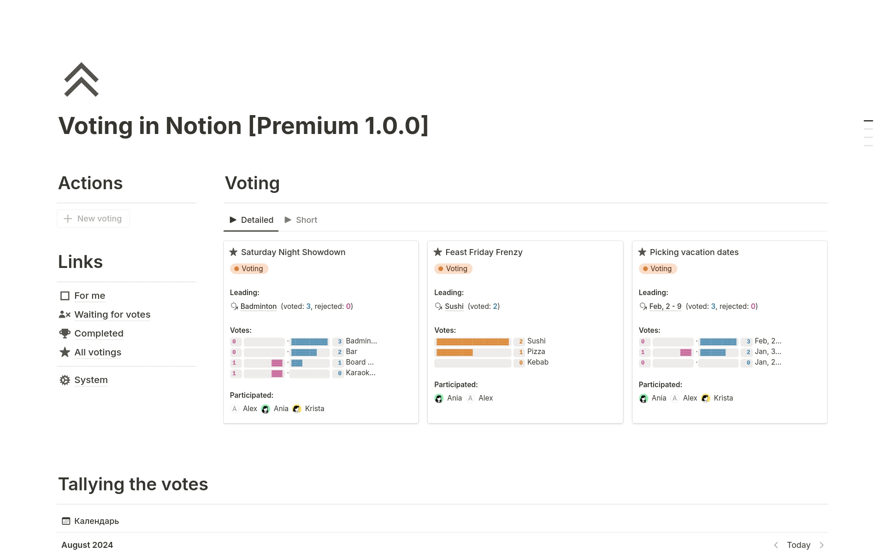The width and height of the screenshot is (885, 552).
Task: Click the checkbox icon beside For me
Action: click(65, 296)
